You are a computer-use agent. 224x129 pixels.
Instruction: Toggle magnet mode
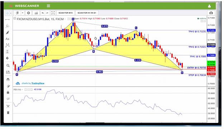tap(8, 79)
